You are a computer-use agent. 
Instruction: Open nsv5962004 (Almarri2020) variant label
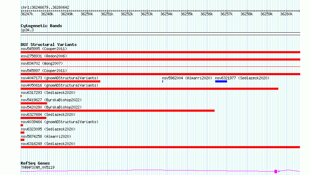point(187,78)
